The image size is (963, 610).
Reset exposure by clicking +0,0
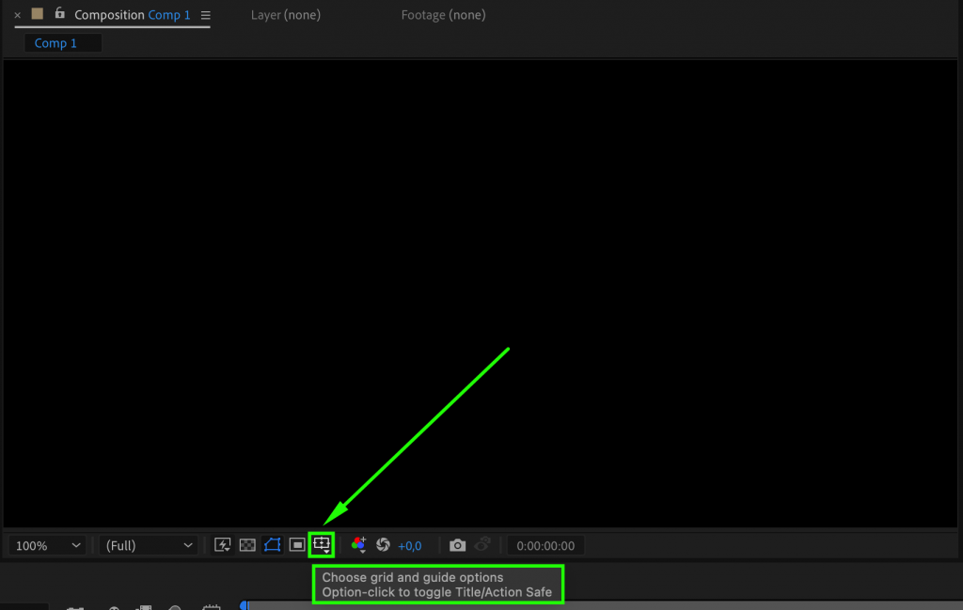point(409,545)
